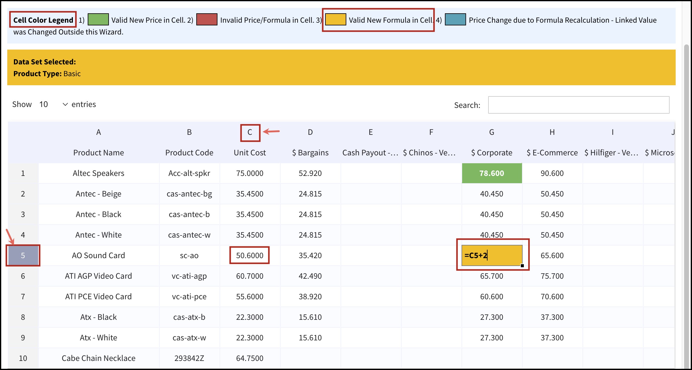Viewport: 692px width, 370px height.
Task: Click product code vc-ati-agp
Action: click(189, 276)
